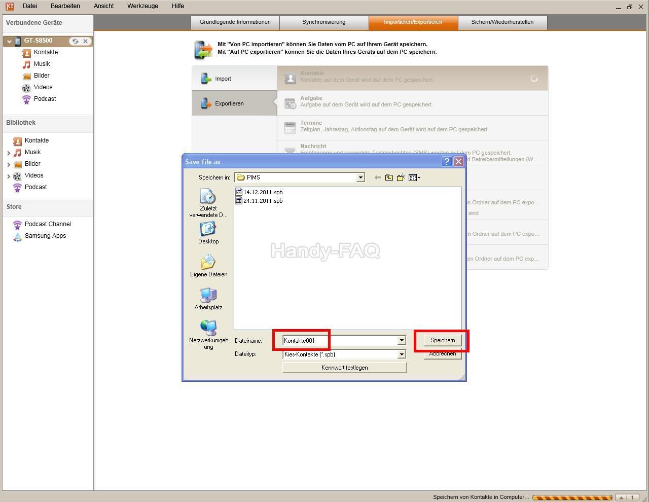
Task: Open Eigene Dateien shortcut
Action: [208, 266]
